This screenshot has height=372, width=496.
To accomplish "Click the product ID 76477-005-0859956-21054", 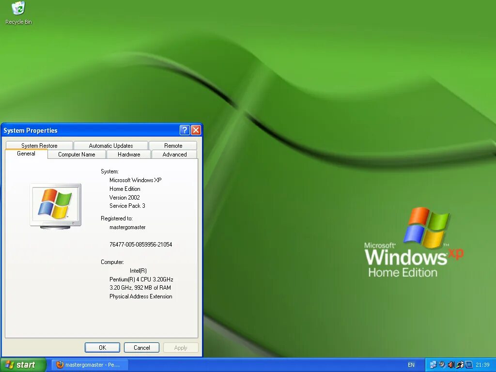I will (141, 244).
